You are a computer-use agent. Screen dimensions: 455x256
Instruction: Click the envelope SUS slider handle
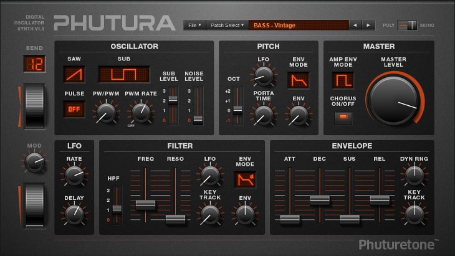[350, 219]
